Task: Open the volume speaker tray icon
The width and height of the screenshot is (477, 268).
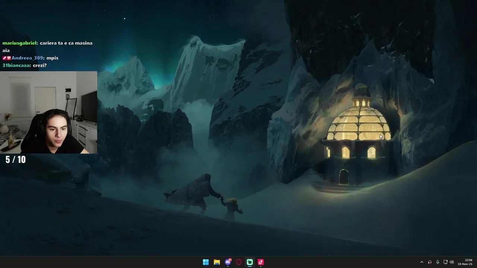Action: 452,262
